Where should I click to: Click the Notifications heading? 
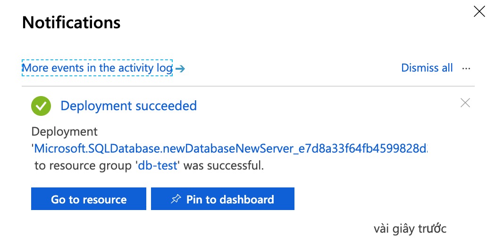(71, 23)
